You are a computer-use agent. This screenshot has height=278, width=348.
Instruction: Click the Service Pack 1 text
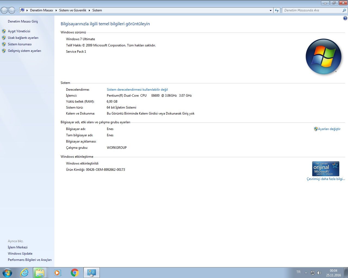[76, 52]
